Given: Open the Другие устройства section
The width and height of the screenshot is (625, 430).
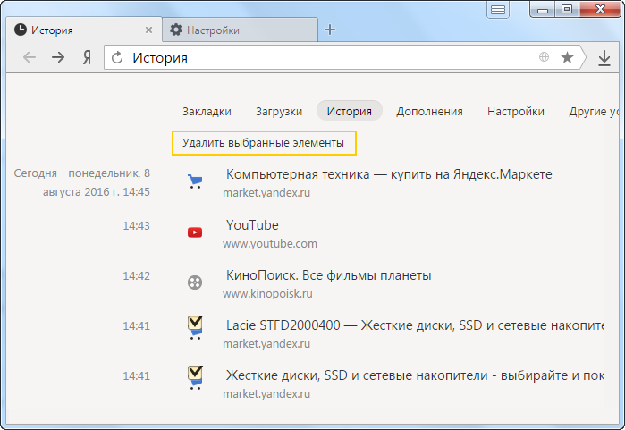Looking at the screenshot, I should [594, 111].
